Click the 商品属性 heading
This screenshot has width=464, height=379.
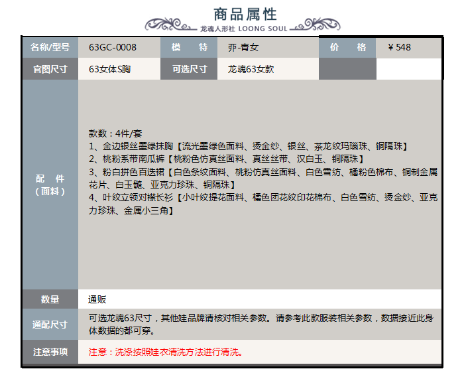[245, 14]
